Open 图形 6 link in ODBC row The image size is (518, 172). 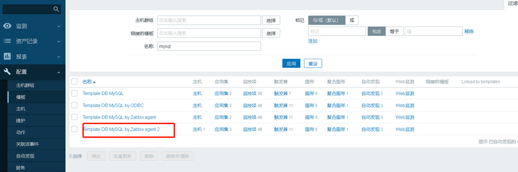coord(310,106)
